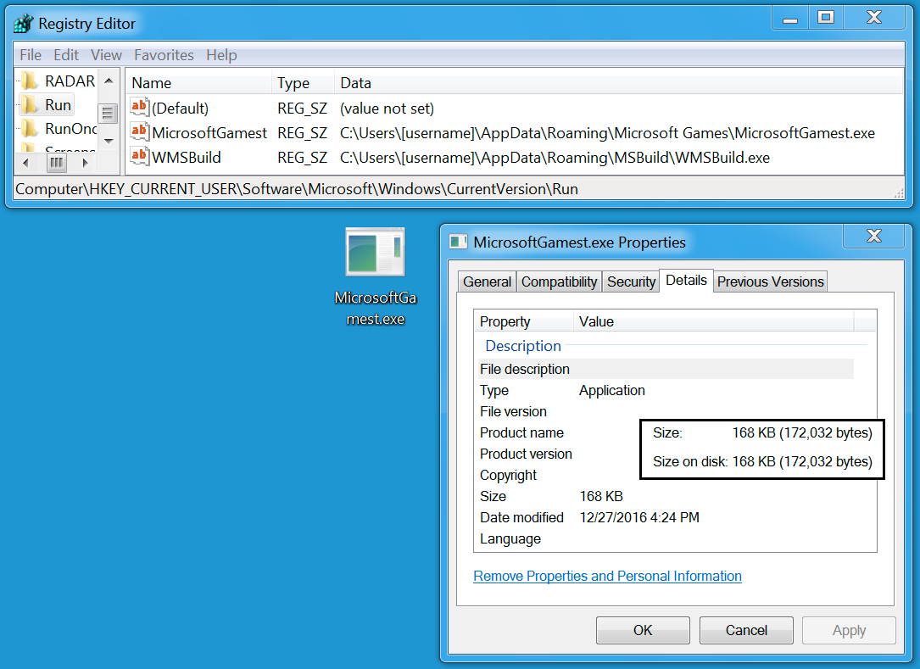Open the Previous Versions tab
Image resolution: width=920 pixels, height=669 pixels.
click(x=770, y=282)
